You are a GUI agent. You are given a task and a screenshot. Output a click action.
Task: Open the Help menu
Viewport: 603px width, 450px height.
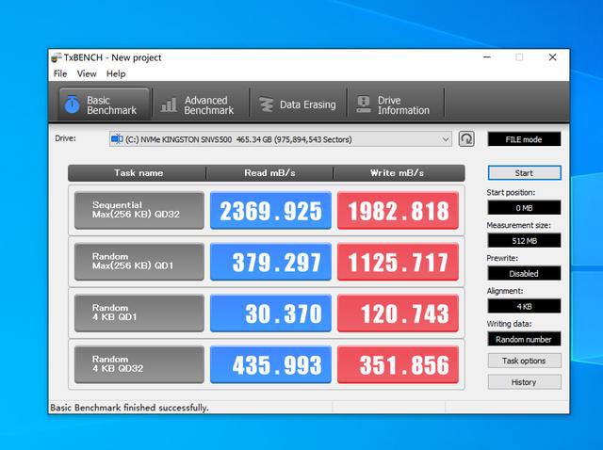click(116, 73)
